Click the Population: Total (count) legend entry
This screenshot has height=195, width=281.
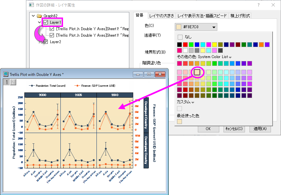click(47, 86)
